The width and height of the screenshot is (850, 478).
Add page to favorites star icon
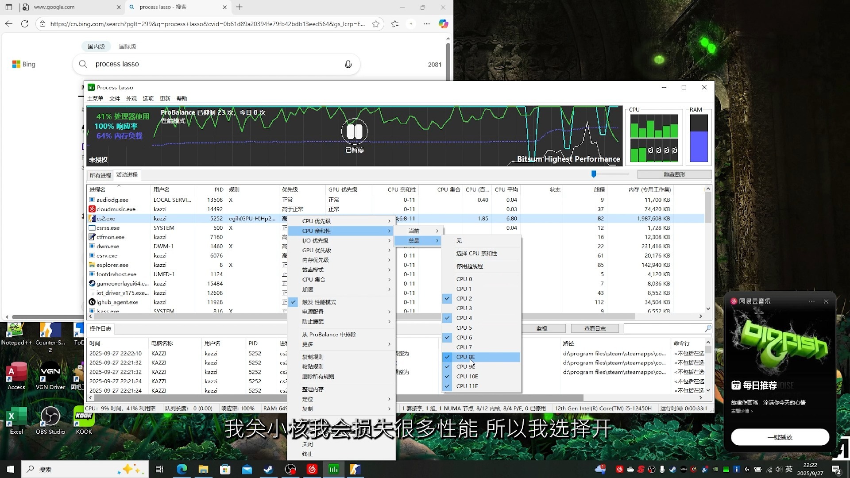pyautogui.click(x=376, y=24)
